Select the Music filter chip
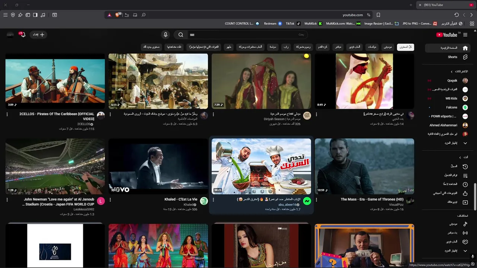Image resolution: width=477 pixels, height=268 pixels. click(388, 47)
